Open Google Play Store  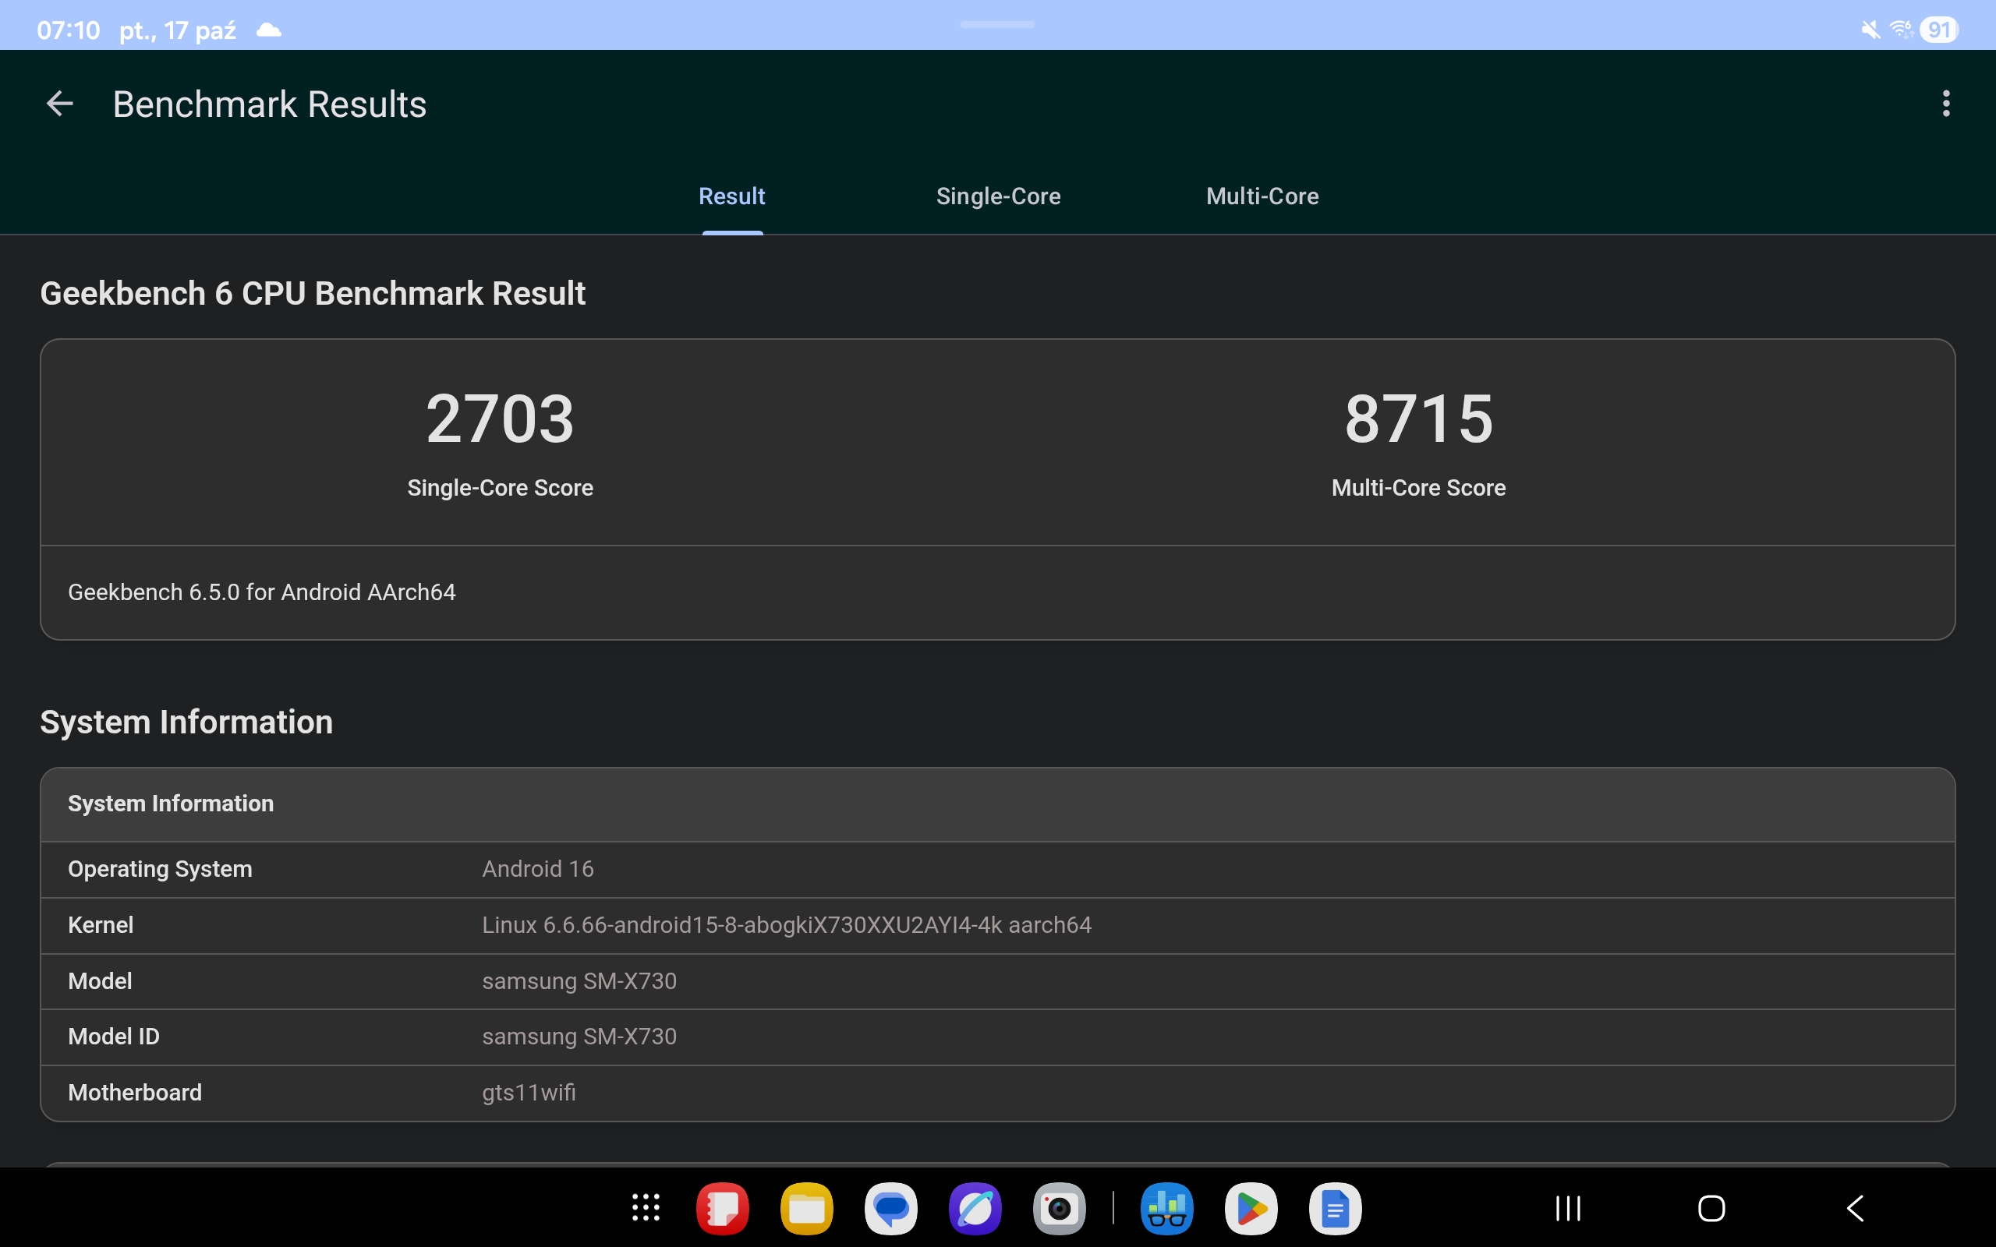1251,1208
